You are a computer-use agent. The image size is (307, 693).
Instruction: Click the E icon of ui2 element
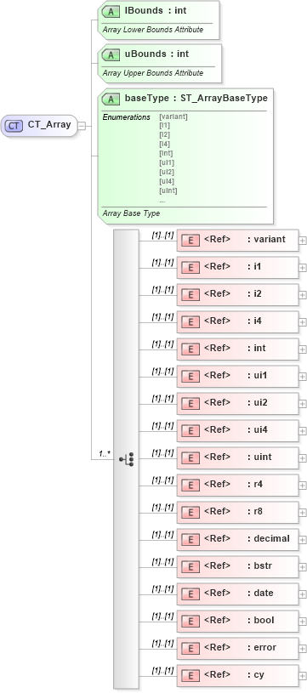tap(190, 404)
